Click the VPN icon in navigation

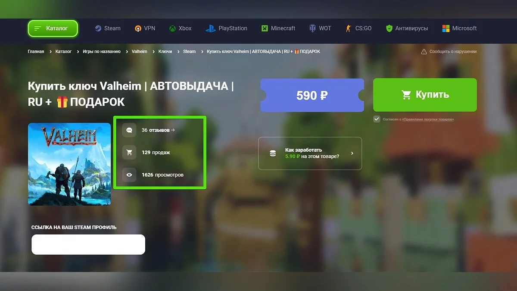[138, 28]
